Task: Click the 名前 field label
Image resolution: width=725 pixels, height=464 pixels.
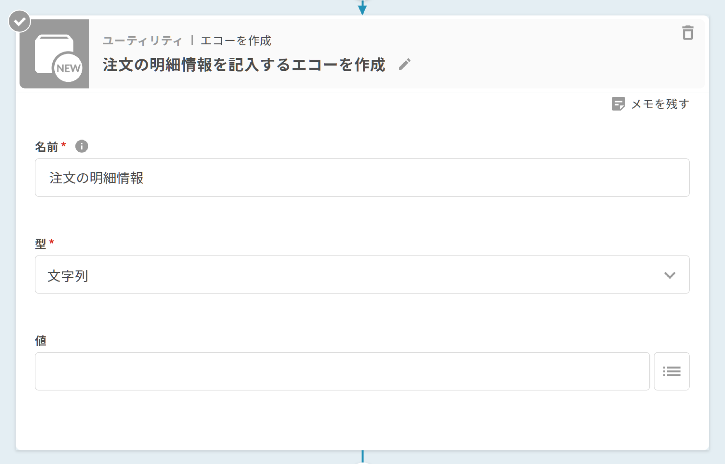Action: [46, 147]
